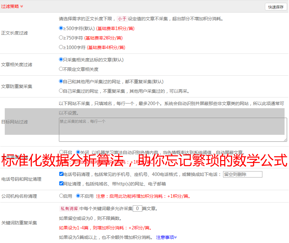The image size is (289, 243).
Task: Choose 自己采集过的网址，不重复采集 option
Action: coord(61,91)
